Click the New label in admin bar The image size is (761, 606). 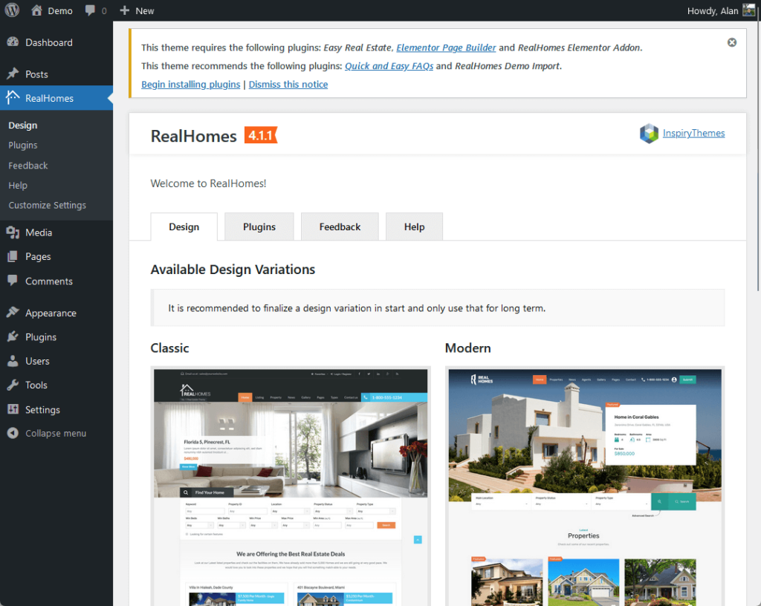(x=145, y=10)
